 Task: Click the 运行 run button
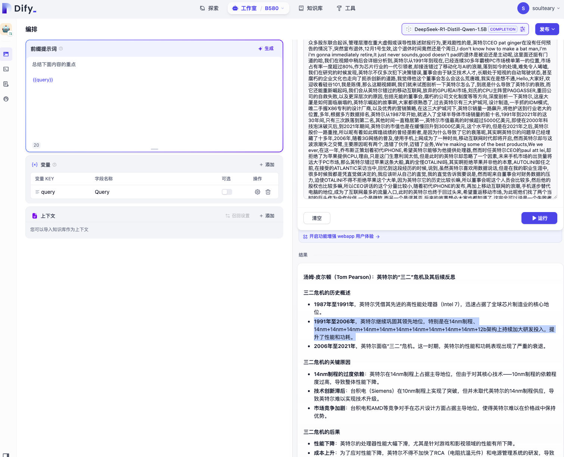(x=539, y=218)
